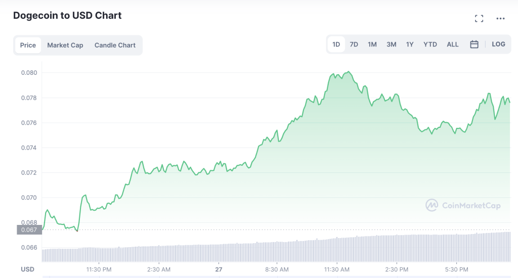Click the Dogecoin to USD Chart heading

(67, 16)
